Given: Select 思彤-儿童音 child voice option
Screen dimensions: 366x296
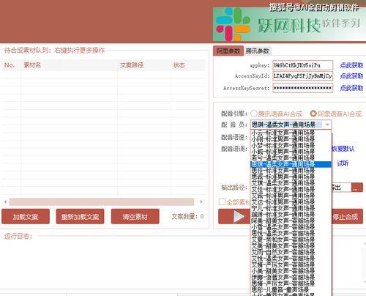Looking at the screenshot, I should point(291,289).
